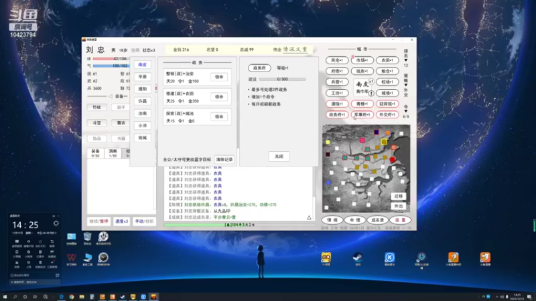Screen dimensions: 536x301
Task: Accept 探索城池 task with 领命
Action: point(219,116)
